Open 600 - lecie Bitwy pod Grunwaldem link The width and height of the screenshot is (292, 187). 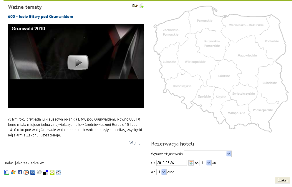point(40,16)
